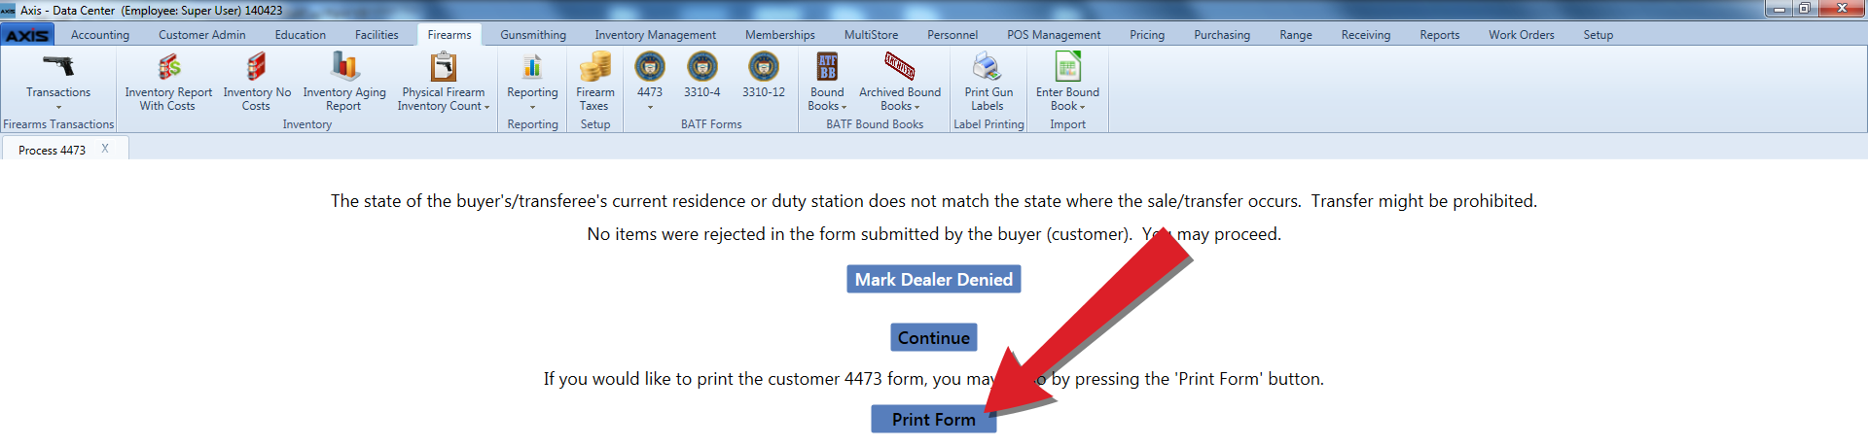This screenshot has height=446, width=1868.
Task: Click the Mark Dealer Denied button
Action: click(934, 280)
